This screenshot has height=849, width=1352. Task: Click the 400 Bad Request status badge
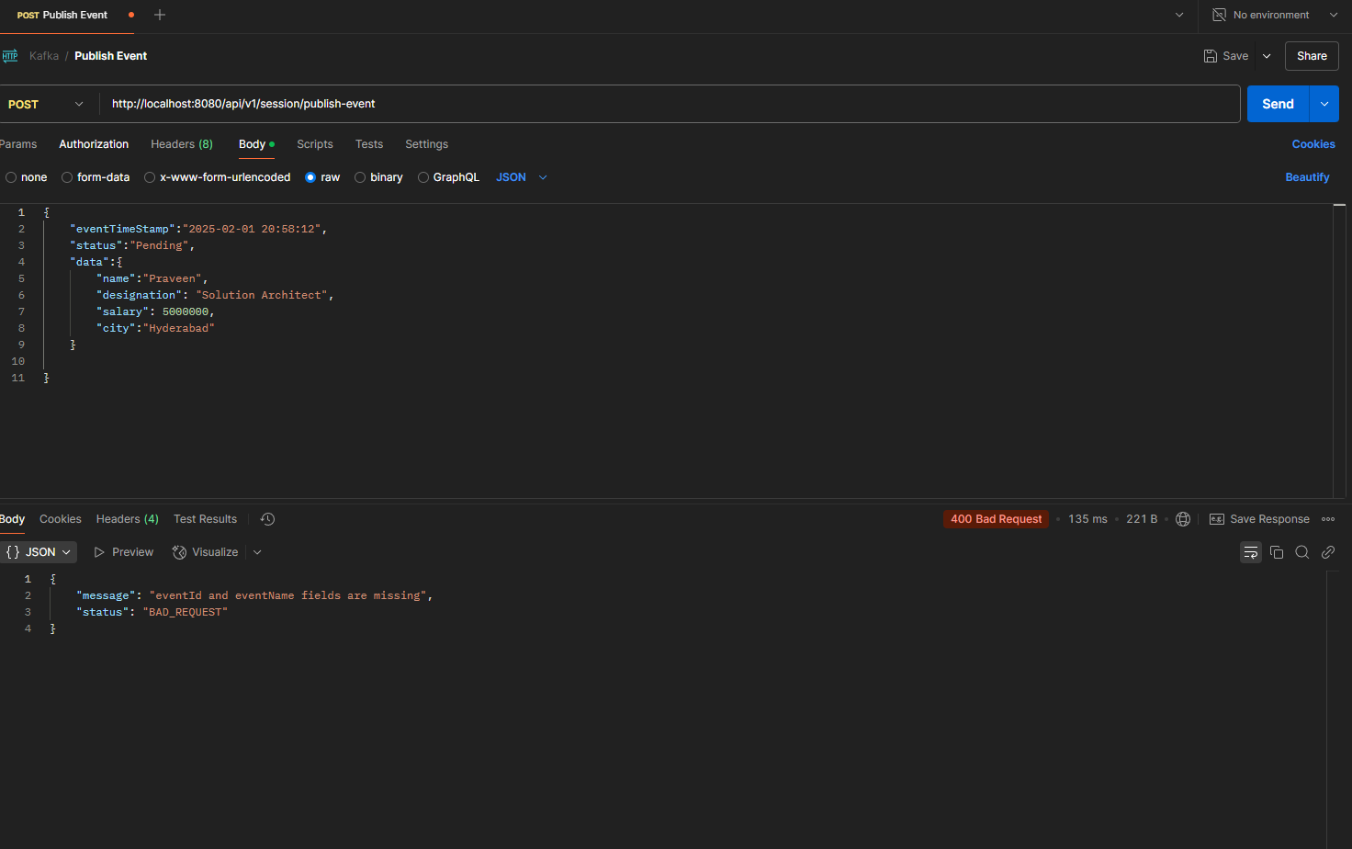(997, 519)
